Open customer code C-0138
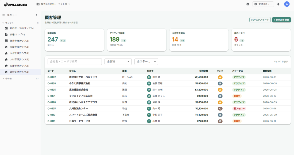 click(x=52, y=83)
